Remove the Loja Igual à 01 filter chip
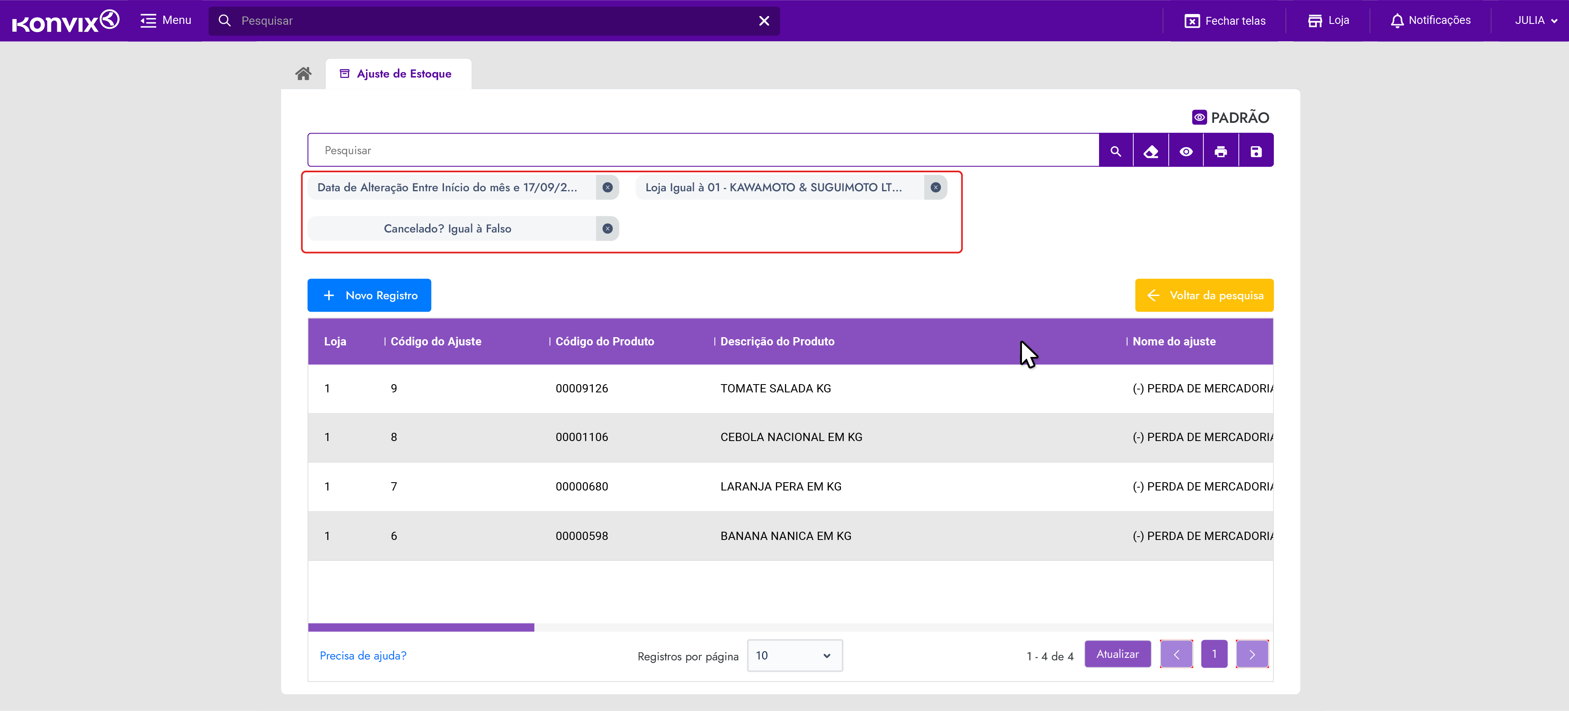Viewport: 1569px width, 711px height. [935, 188]
